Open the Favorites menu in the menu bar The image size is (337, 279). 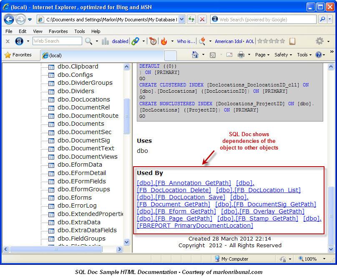click(58, 31)
